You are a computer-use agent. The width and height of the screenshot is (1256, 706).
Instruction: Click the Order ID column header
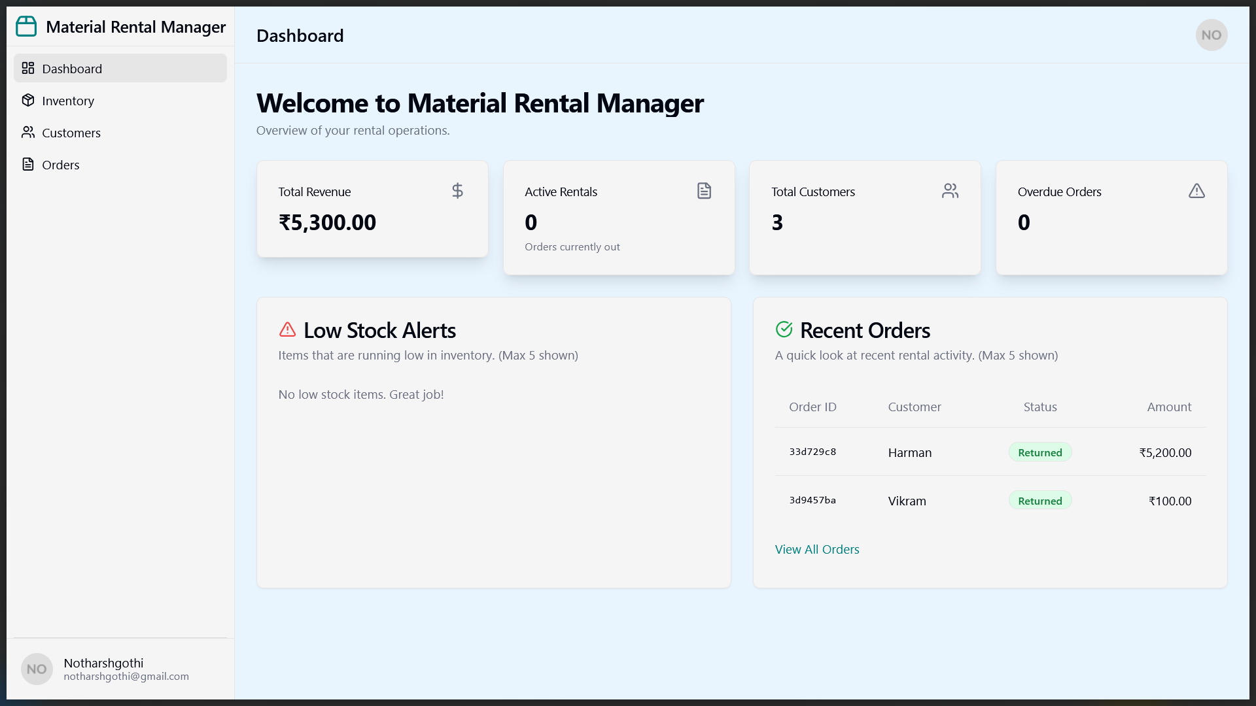[x=812, y=407]
